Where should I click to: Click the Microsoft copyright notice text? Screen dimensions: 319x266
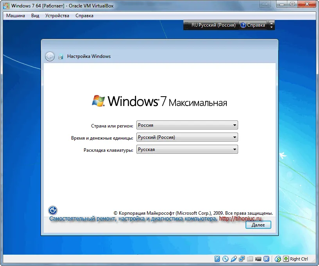(193, 213)
